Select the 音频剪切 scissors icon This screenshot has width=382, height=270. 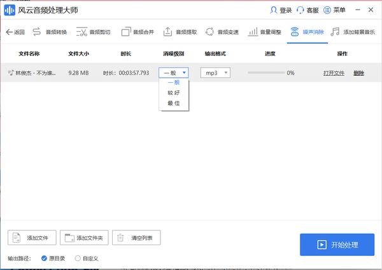coord(81,32)
